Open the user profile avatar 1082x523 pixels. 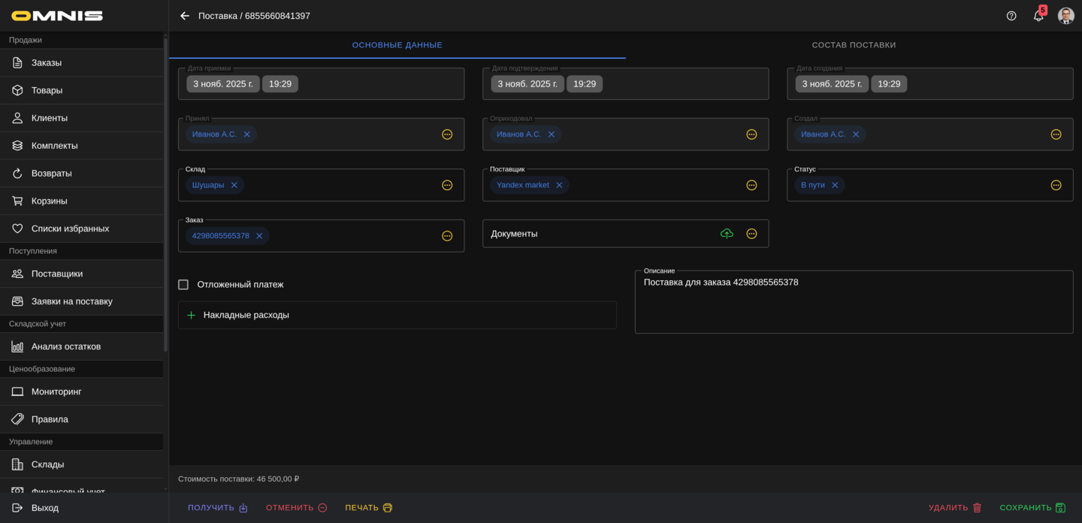[1065, 16]
